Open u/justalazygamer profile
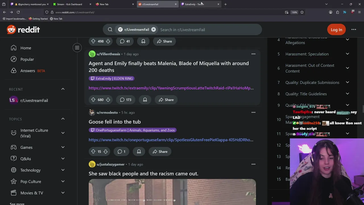This screenshot has height=205, width=364. [110, 164]
